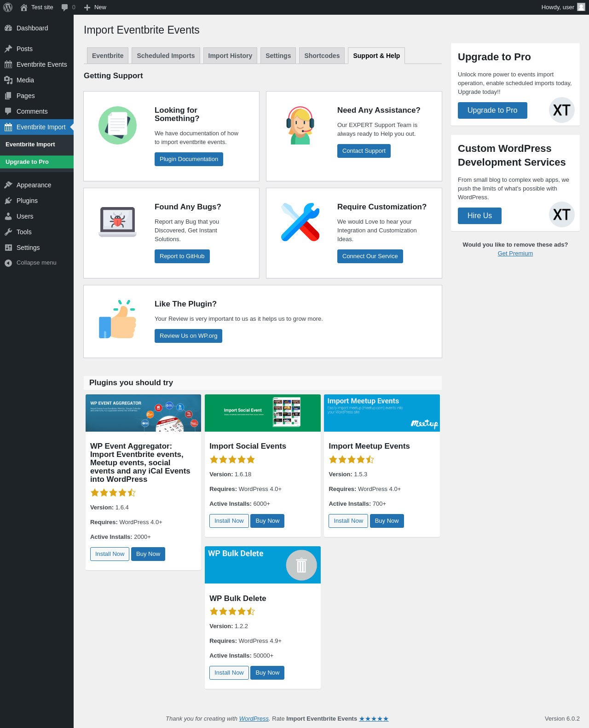Click the support agent headset icon

300,125
